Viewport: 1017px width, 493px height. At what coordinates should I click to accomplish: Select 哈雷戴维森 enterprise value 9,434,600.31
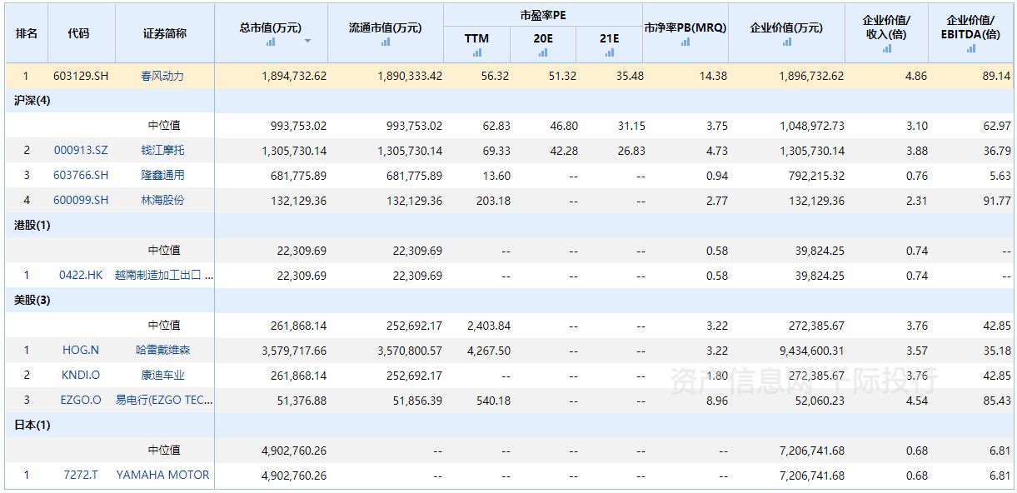[811, 351]
